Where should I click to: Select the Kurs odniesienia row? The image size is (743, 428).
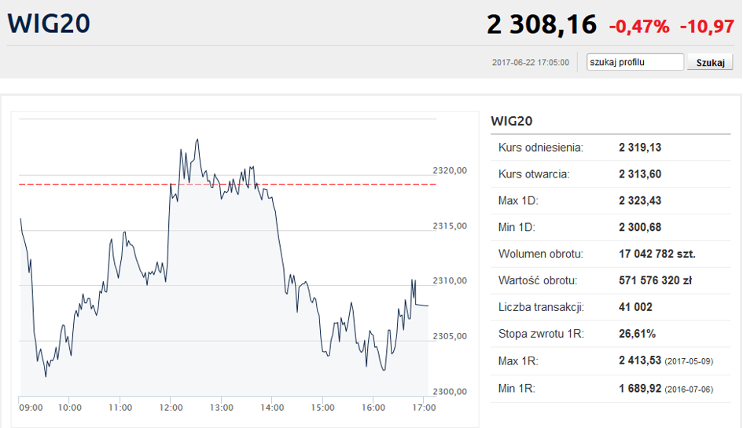click(x=611, y=148)
